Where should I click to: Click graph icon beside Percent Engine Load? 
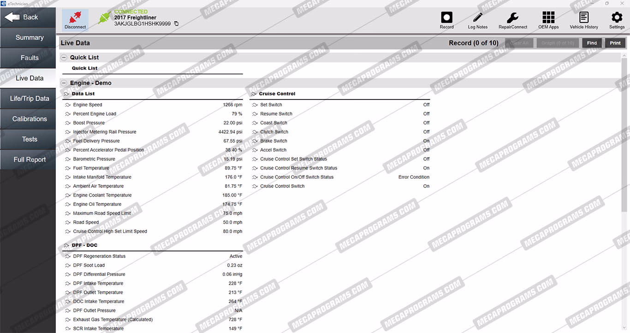click(x=68, y=114)
